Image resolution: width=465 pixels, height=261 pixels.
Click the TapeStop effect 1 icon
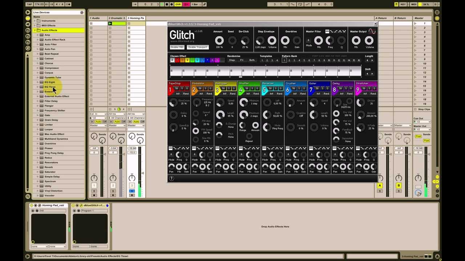170,90
